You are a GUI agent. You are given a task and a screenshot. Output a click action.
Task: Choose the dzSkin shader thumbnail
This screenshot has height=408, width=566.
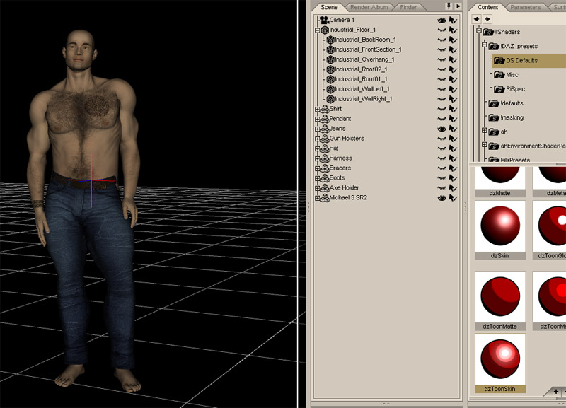500,230
